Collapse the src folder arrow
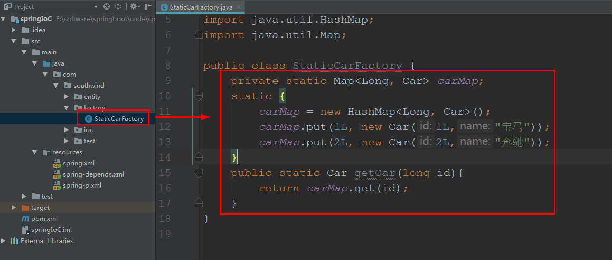Screen dimensions: 612x260 (14, 41)
